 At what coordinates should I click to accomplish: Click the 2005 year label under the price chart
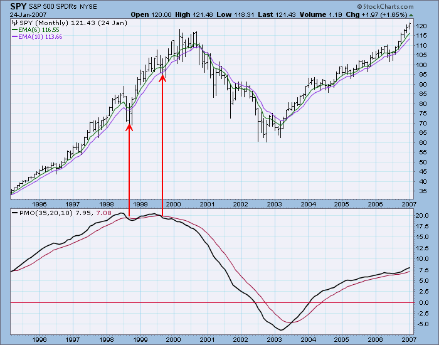click(x=342, y=204)
